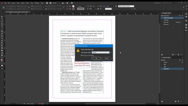Screen dimensions: 188x106
Task: Select the Gap tool
Action: (2, 21)
